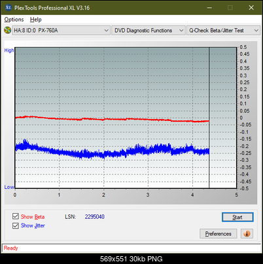Screen dimensions: 263x264
Task: Expand the DVD Diagnostic Functions dropdown
Action: 149,31
